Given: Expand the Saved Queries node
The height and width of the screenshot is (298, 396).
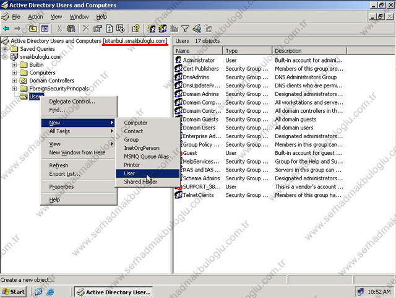Looking at the screenshot, I should 5,48.
